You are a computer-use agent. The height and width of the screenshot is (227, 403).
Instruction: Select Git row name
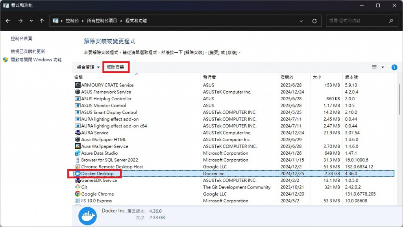(84, 187)
